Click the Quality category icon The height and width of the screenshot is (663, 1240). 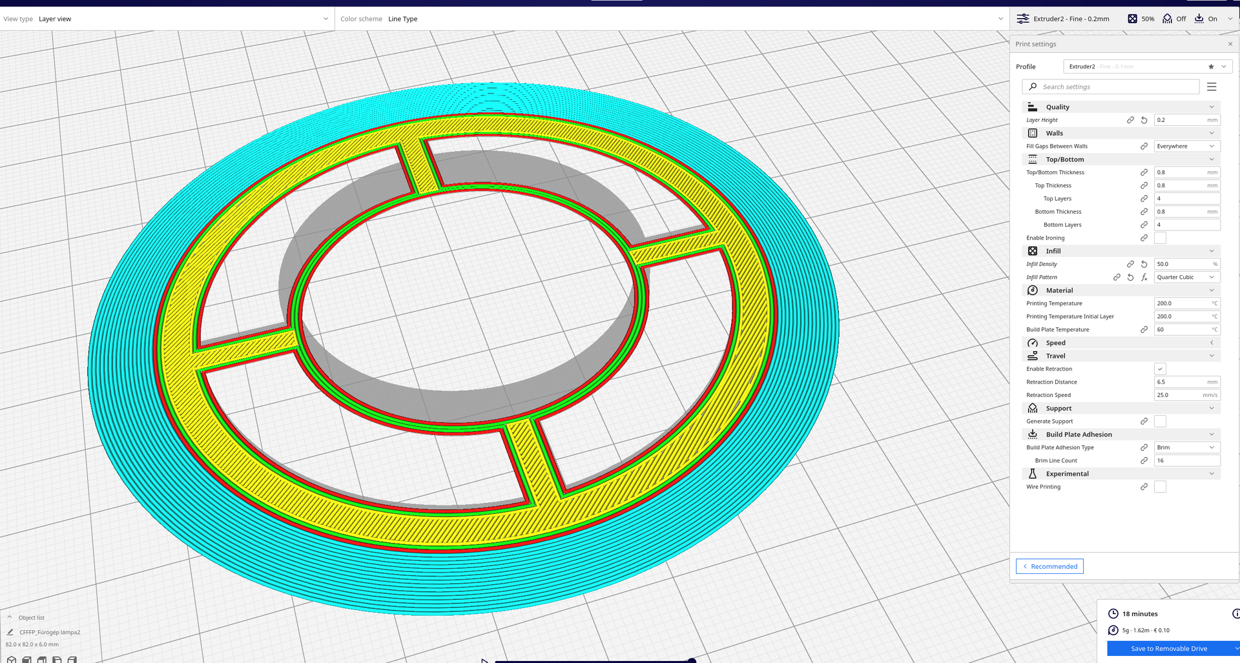[x=1033, y=107]
